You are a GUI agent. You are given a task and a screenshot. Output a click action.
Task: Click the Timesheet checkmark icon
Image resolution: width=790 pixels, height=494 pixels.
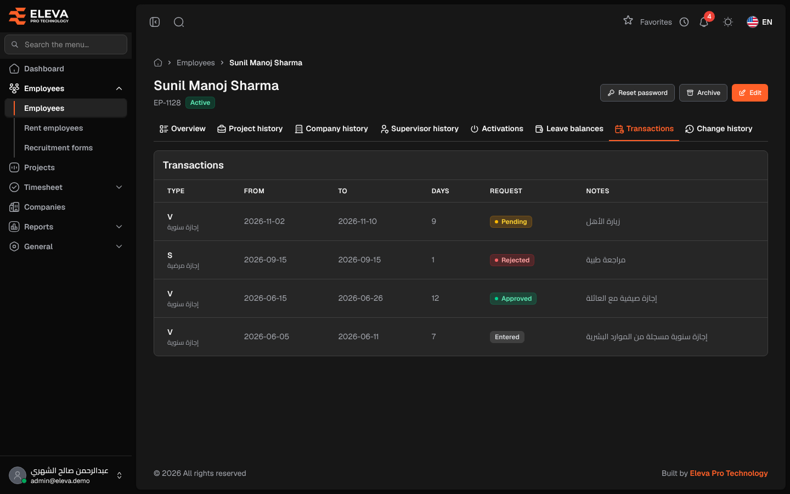[14, 187]
